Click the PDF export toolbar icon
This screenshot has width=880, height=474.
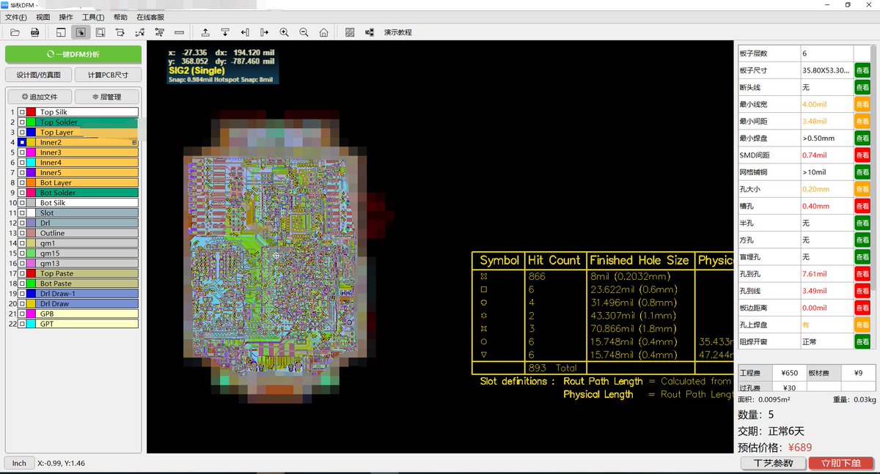pos(34,32)
